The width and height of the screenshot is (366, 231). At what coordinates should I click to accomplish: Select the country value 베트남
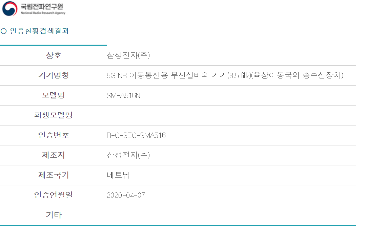pos(118,175)
